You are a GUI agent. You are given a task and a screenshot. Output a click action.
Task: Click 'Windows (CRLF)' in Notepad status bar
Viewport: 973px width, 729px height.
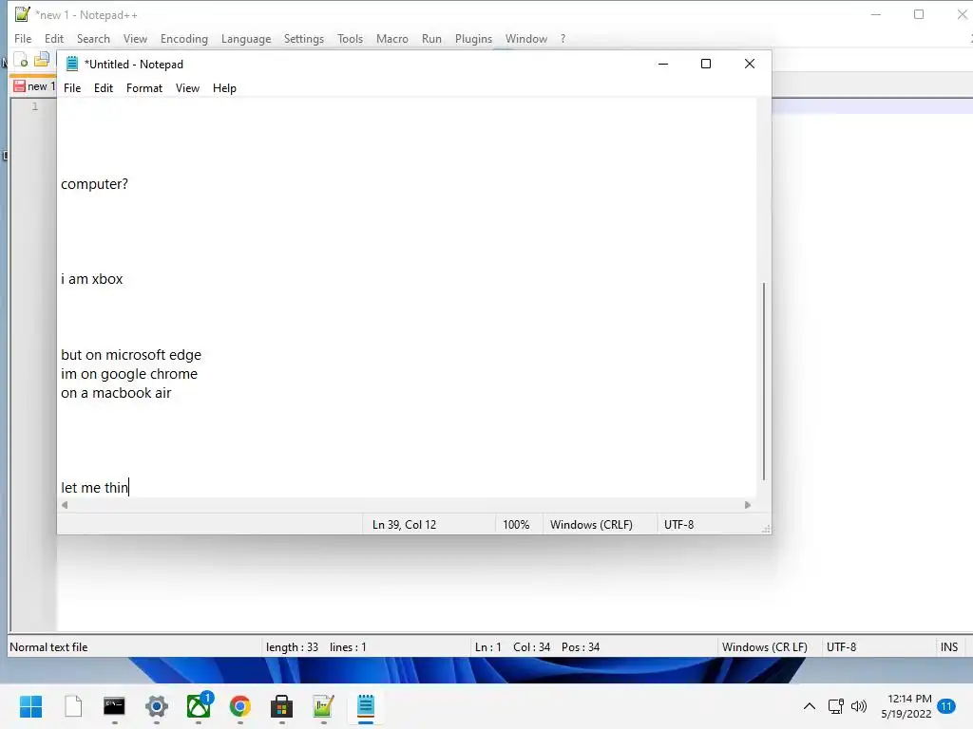click(x=591, y=524)
